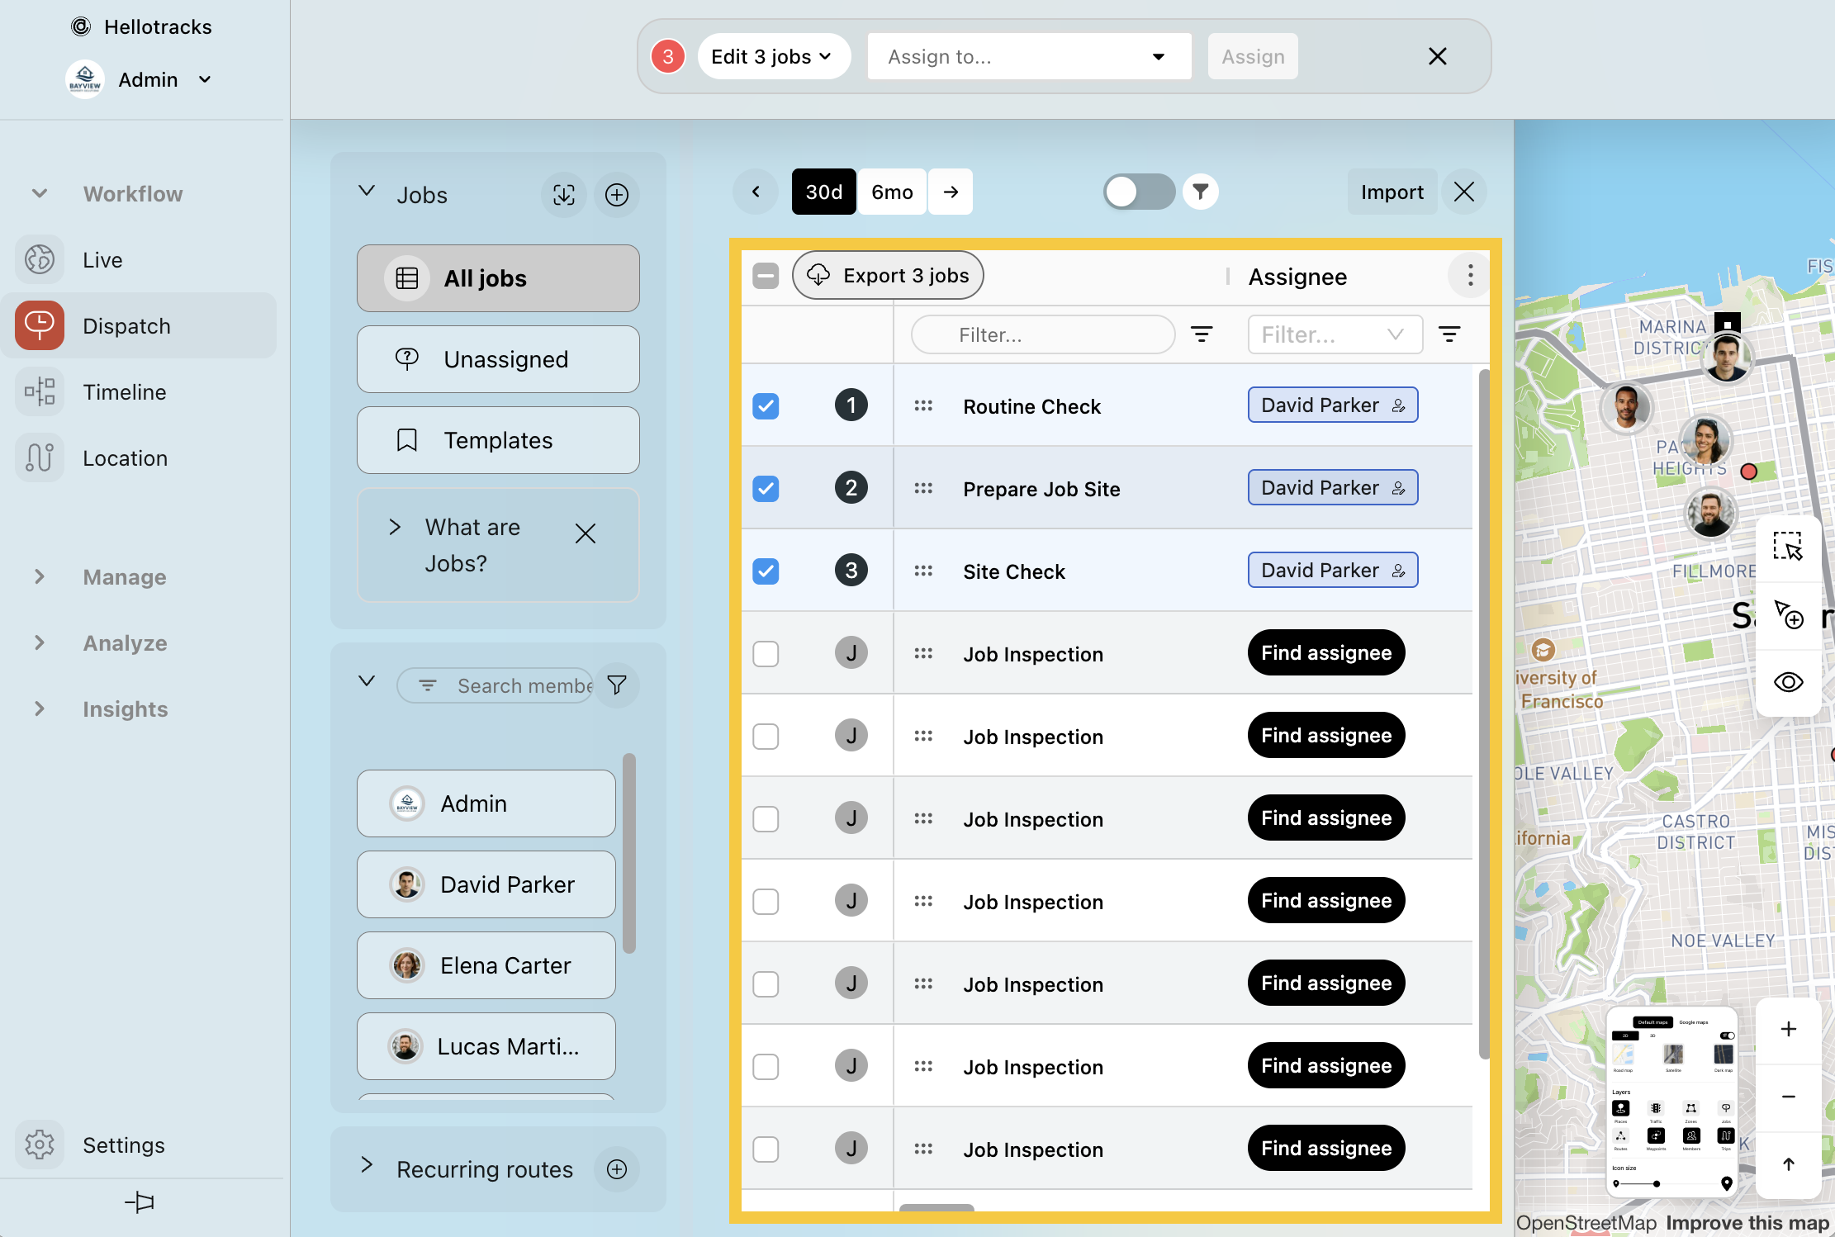The height and width of the screenshot is (1237, 1835).
Task: Select the Unassigned jobs view
Action: 498,359
